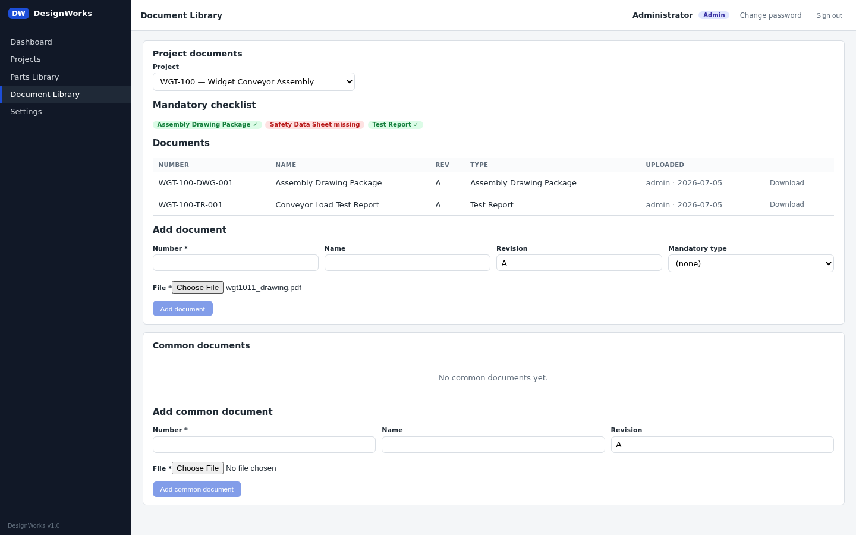Screen dimensions: 856x535
Task: Focus the Name field under Add common document
Action: point(493,445)
